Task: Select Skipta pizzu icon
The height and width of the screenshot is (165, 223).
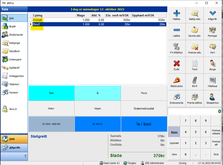Action: click(x=176, y=80)
